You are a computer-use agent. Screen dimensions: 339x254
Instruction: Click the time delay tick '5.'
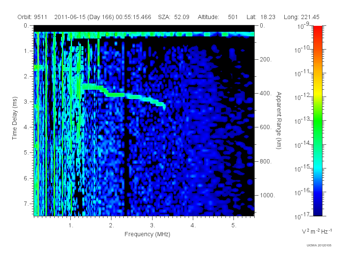pos(26,153)
